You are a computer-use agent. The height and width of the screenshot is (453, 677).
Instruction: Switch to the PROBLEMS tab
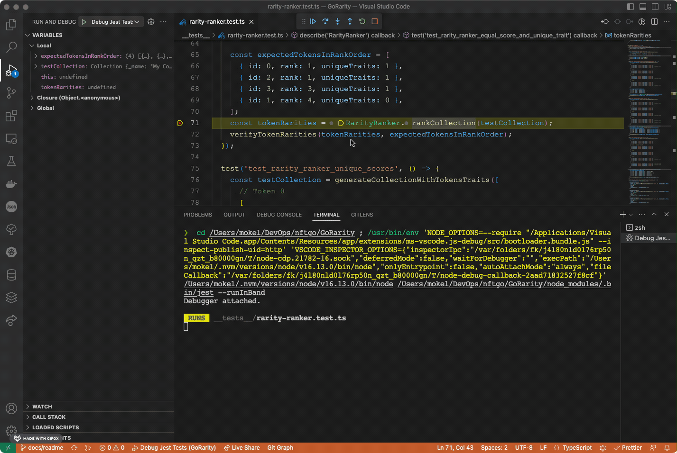tap(198, 215)
